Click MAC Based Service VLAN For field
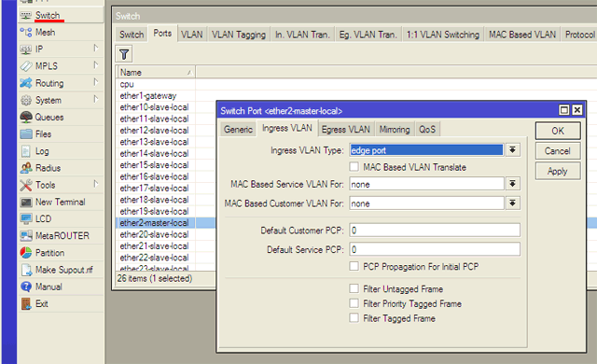This screenshot has width=597, height=364. pyautogui.click(x=426, y=184)
